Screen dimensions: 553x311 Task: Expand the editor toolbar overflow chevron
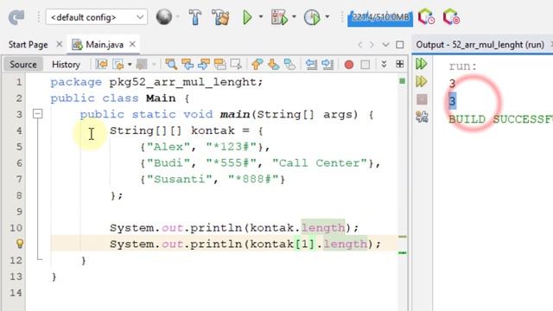click(384, 64)
